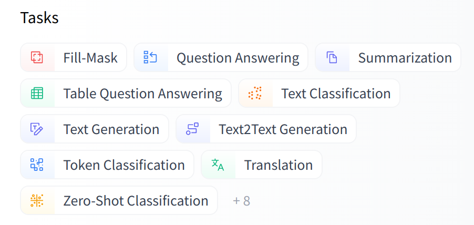The width and height of the screenshot is (474, 225).
Task: Click the Text2Text Generation icon
Action: [192, 129]
